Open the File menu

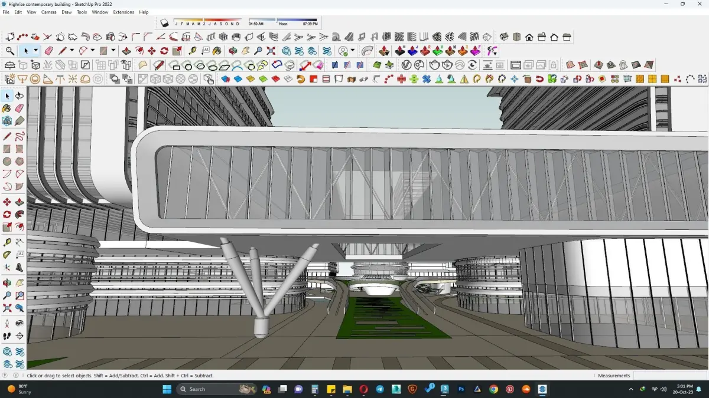click(6, 12)
